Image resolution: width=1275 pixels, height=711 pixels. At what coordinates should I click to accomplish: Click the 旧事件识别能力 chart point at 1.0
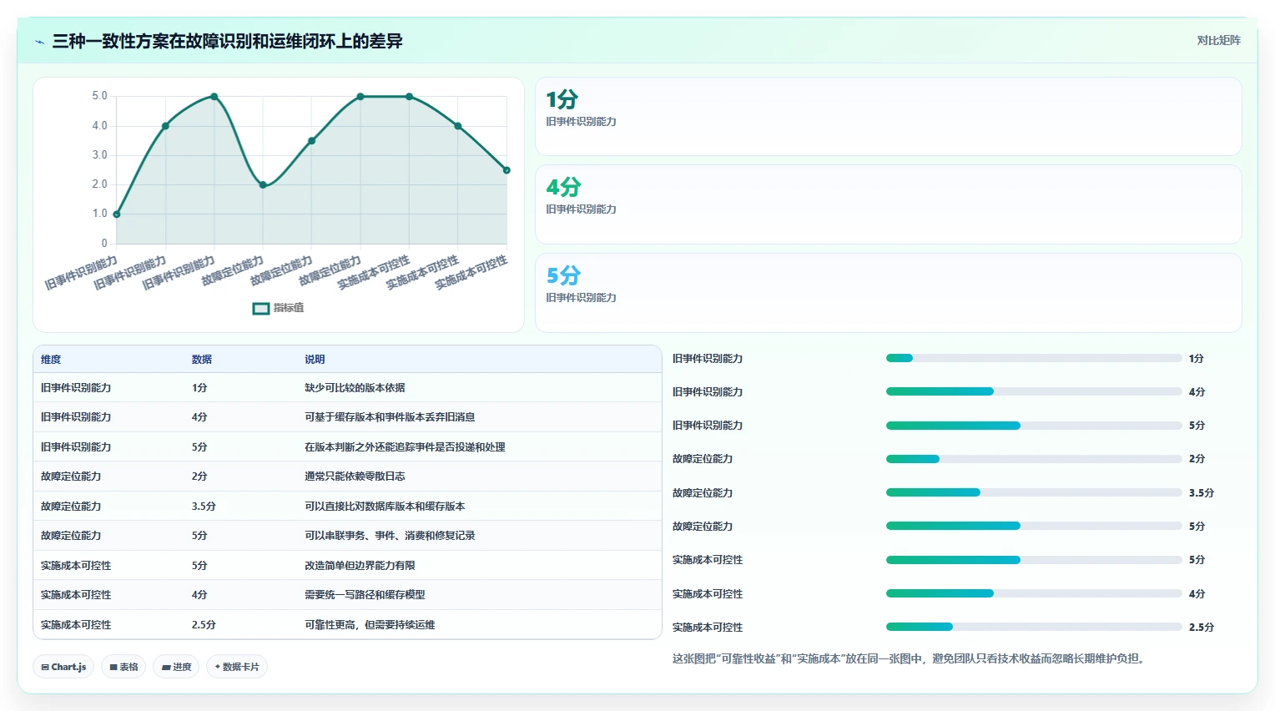point(117,214)
